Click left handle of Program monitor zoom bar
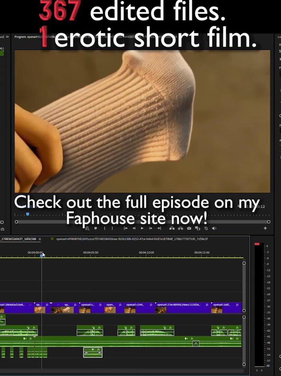The width and height of the screenshot is (281, 376). pos(16,222)
